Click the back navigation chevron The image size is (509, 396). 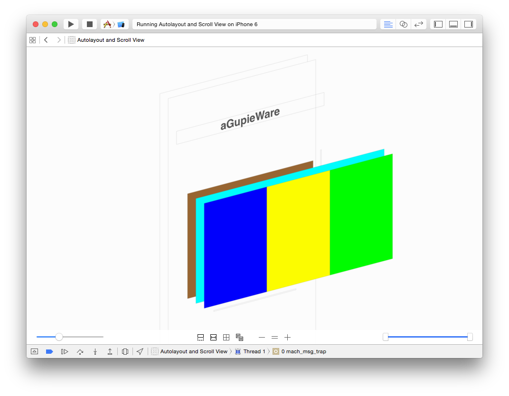pos(46,40)
